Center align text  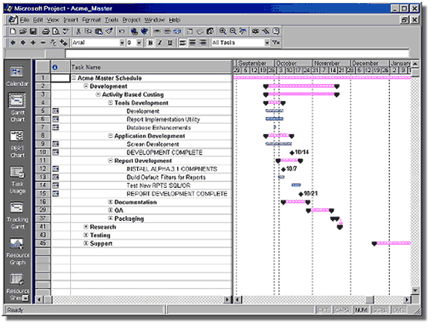tap(193, 42)
